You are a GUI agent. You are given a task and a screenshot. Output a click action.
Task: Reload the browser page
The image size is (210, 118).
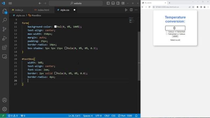click(149, 7)
